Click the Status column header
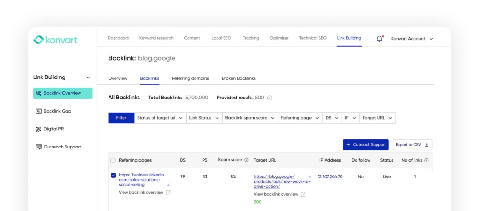The height and width of the screenshot is (211, 479). [387, 160]
